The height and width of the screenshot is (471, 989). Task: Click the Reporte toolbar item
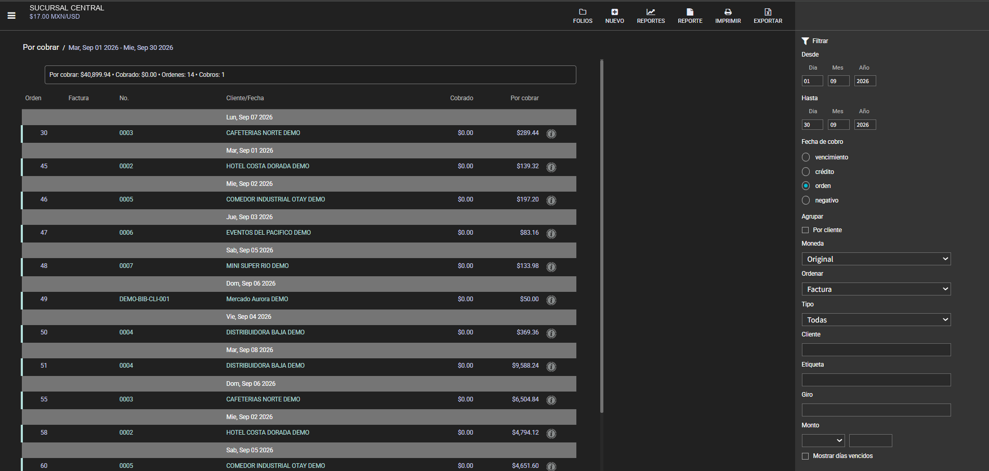coord(690,16)
